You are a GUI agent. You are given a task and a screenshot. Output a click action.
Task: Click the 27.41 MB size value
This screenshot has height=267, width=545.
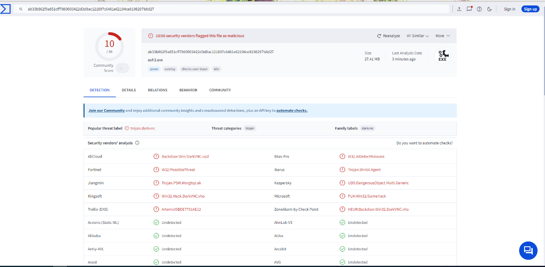(372, 59)
